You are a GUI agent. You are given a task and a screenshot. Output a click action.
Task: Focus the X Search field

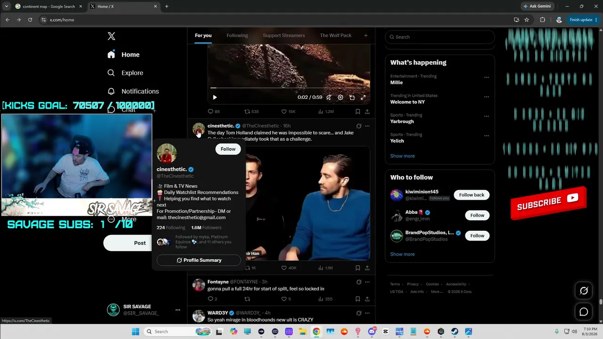tap(440, 37)
